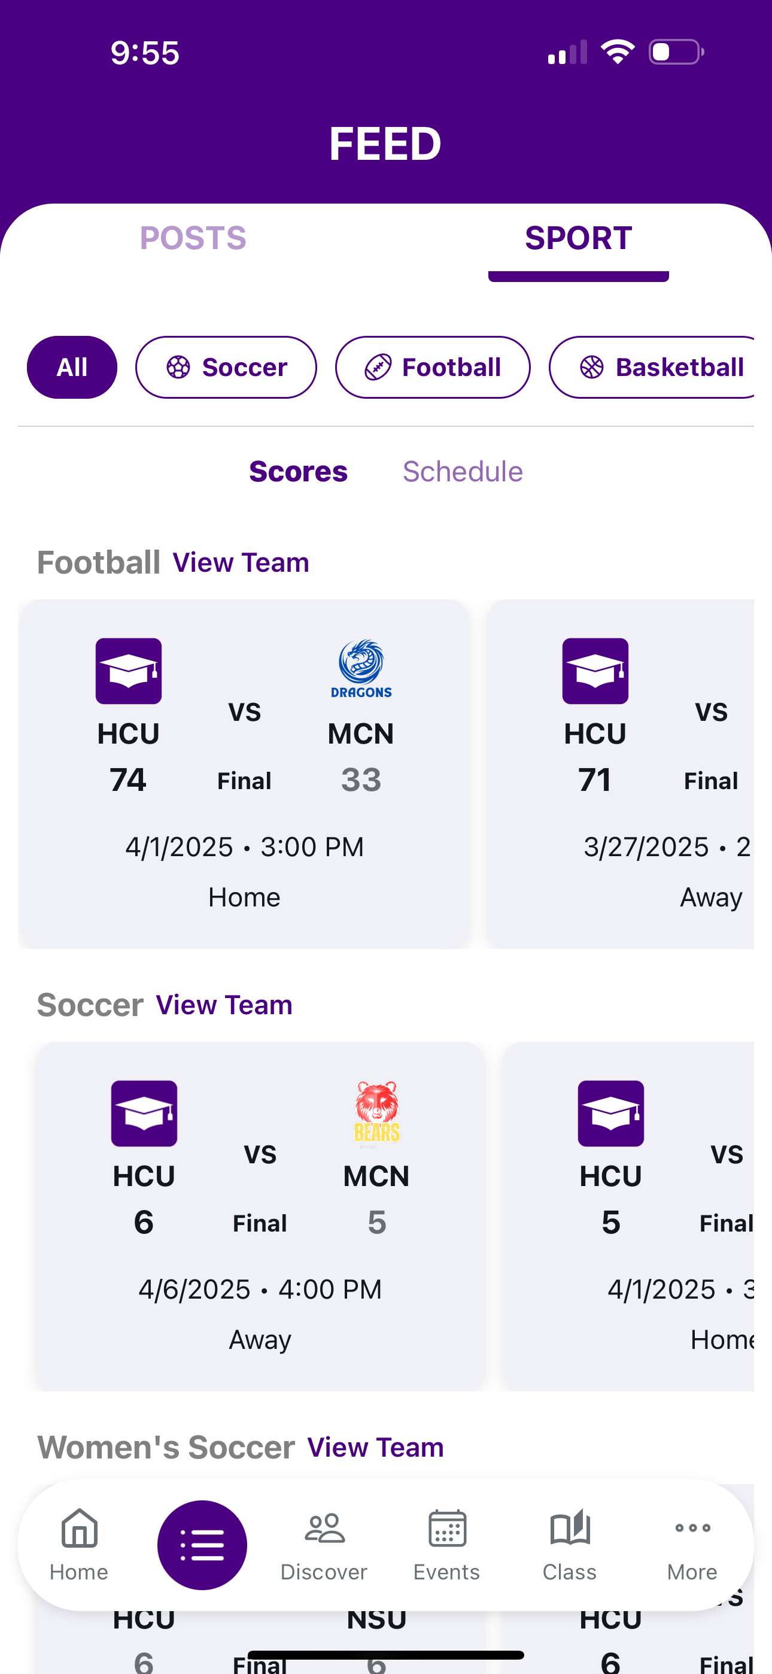Open View Team link for Football
Image resolution: width=772 pixels, height=1674 pixels.
coord(241,562)
